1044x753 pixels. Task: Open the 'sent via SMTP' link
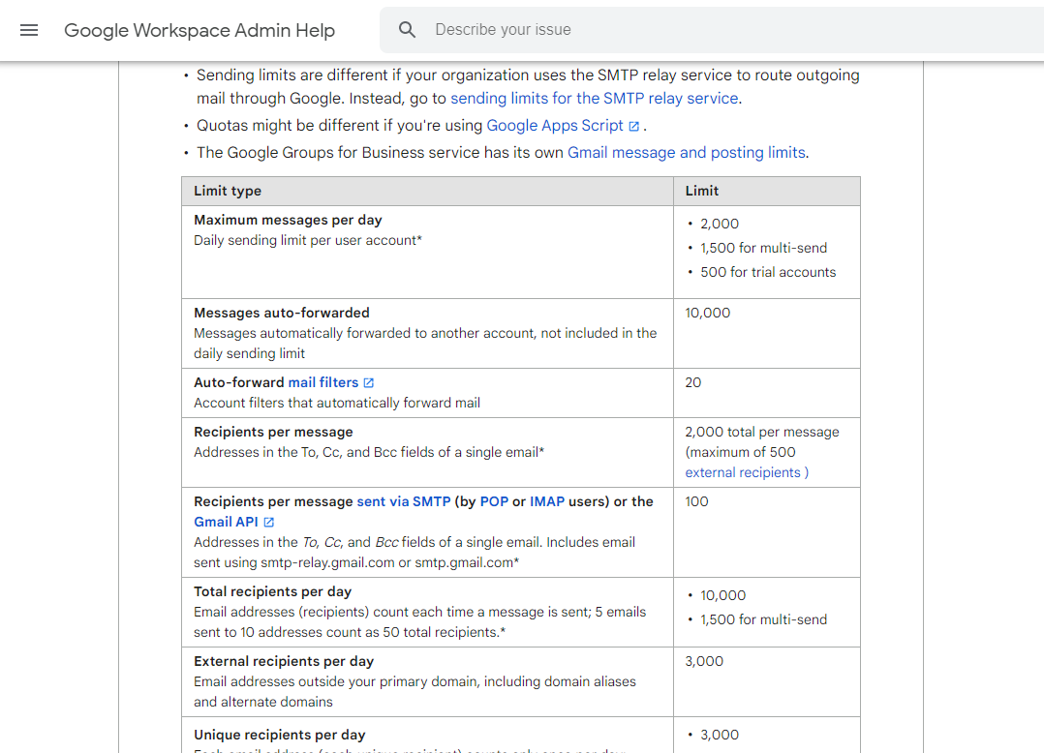404,501
